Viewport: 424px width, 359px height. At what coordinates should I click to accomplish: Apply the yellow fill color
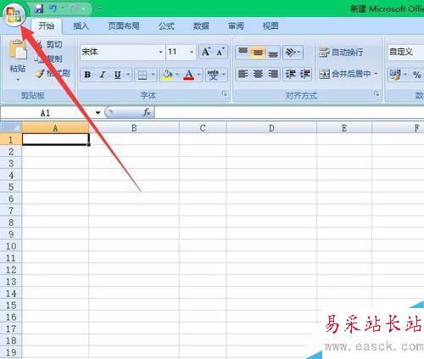[167, 75]
